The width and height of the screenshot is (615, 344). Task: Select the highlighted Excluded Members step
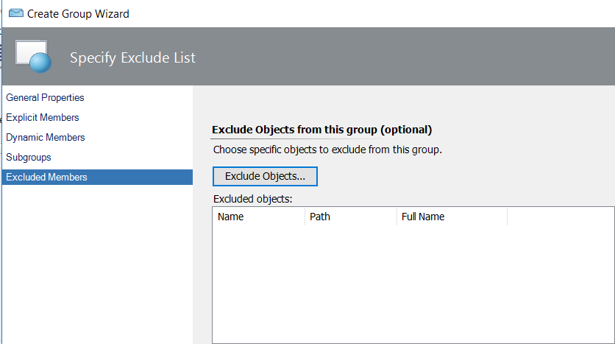click(97, 177)
